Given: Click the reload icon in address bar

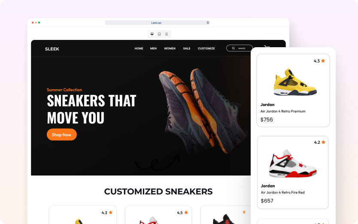Looking at the screenshot, I should tap(208, 23).
